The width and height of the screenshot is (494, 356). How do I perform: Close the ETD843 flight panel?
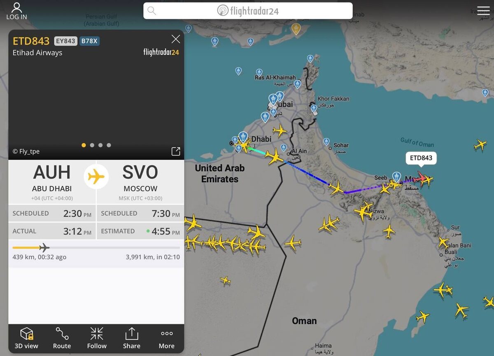(176, 39)
